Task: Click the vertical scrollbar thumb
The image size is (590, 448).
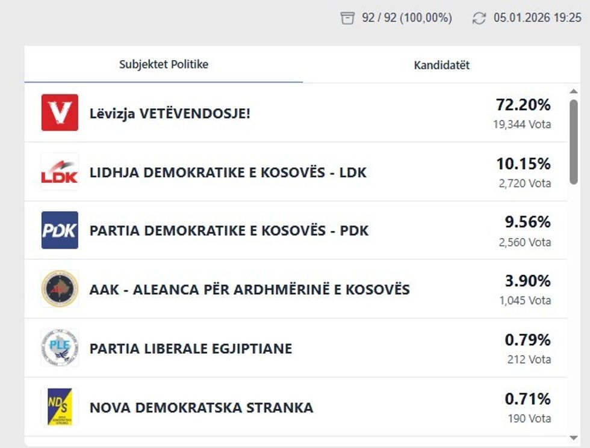Action: pyautogui.click(x=574, y=141)
